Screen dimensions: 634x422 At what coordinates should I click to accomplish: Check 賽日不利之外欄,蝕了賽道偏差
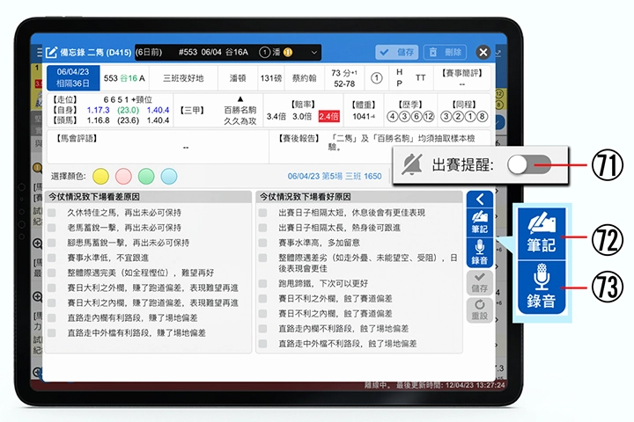[x=262, y=298]
